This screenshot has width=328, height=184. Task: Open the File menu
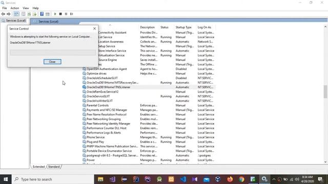coord(5,8)
